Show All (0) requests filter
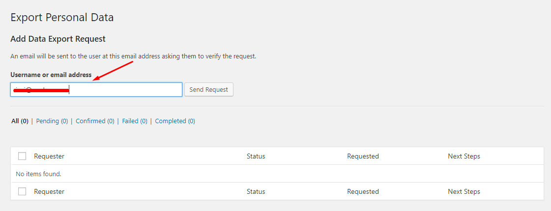551x211 pixels. [20, 121]
